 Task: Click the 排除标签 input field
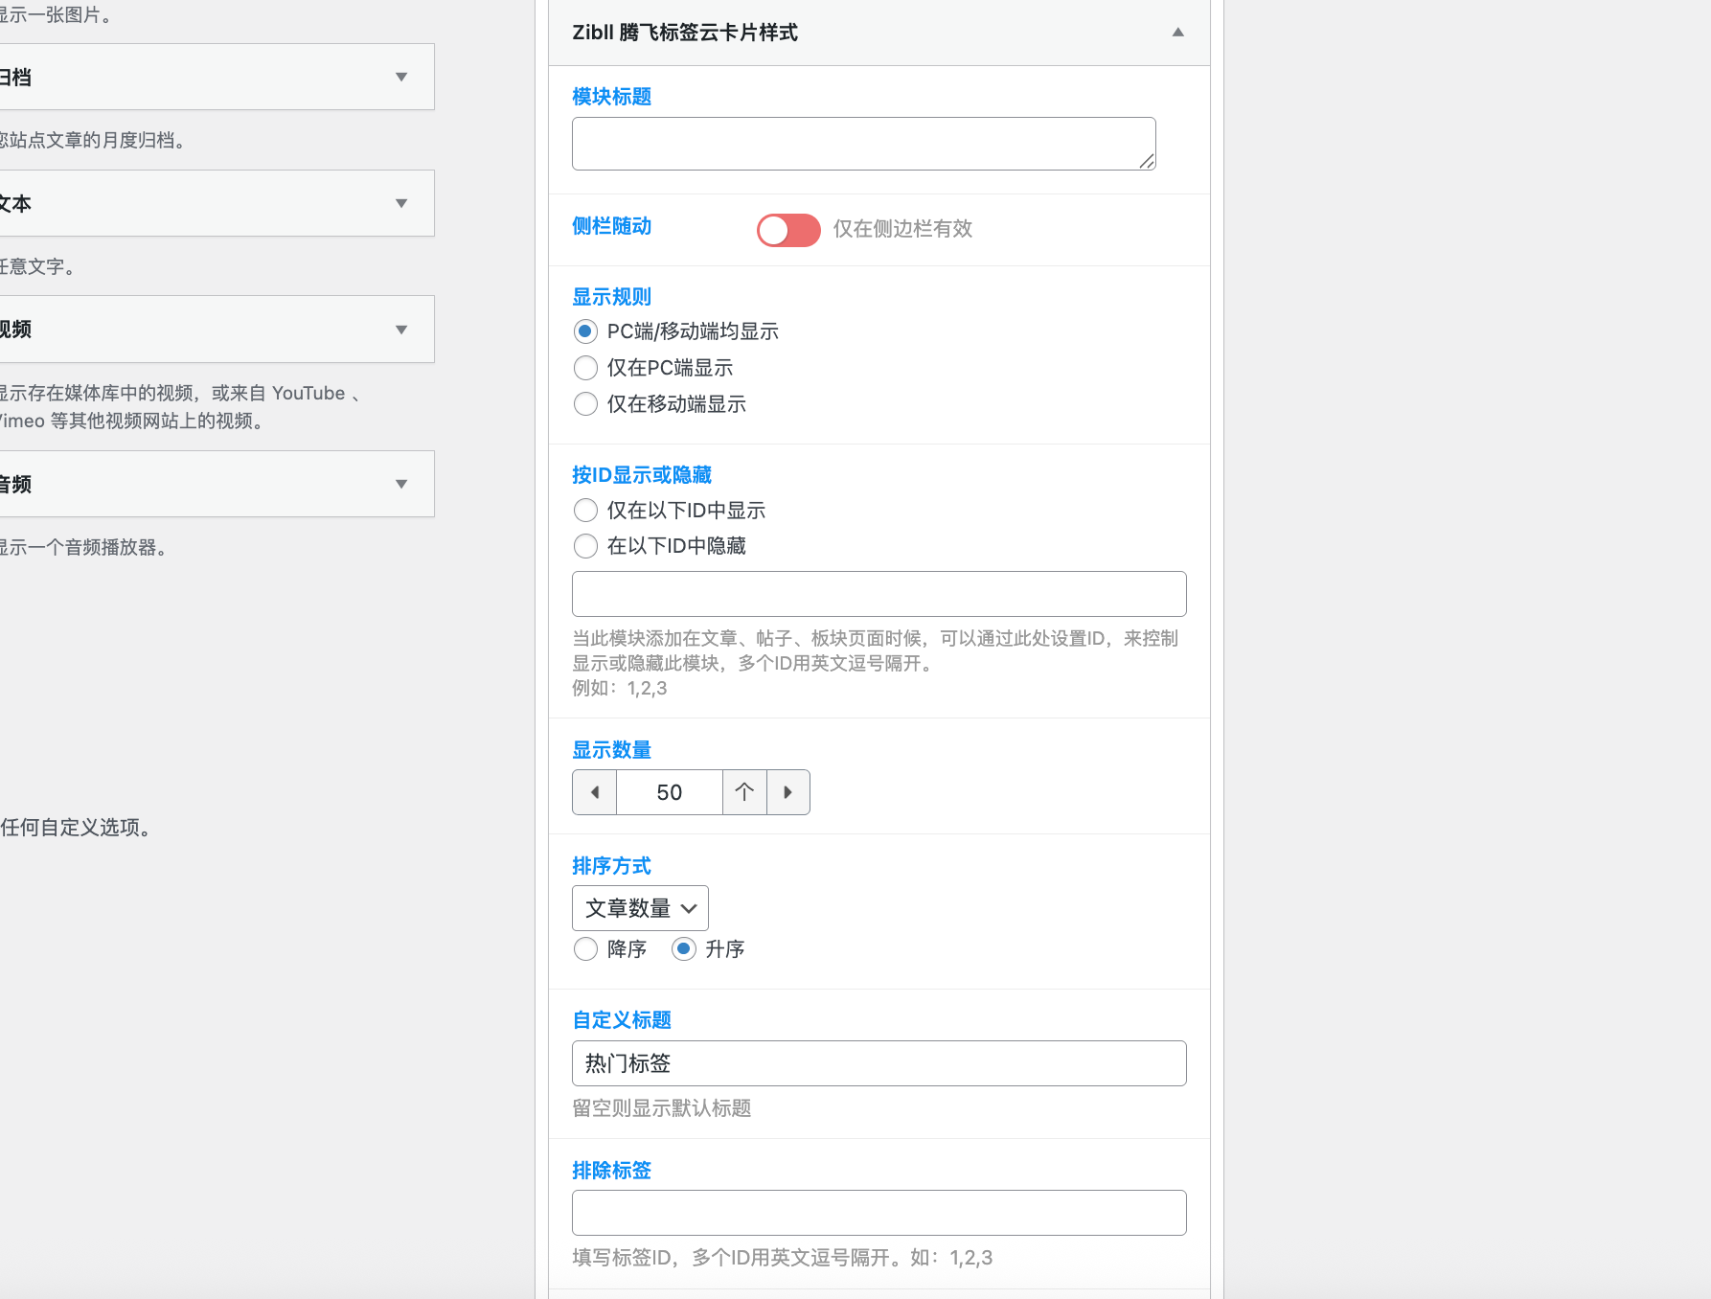pyautogui.click(x=878, y=1212)
